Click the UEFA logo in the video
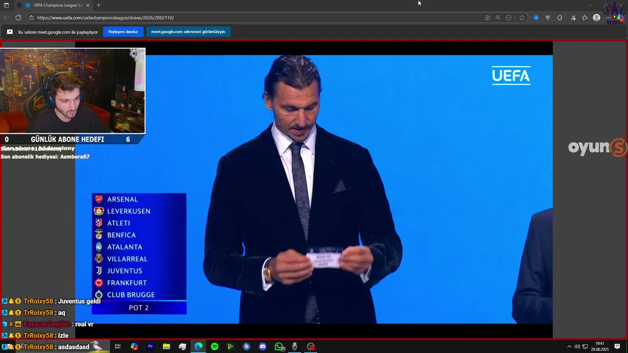Screen dimensions: 628x353 pos(511,76)
